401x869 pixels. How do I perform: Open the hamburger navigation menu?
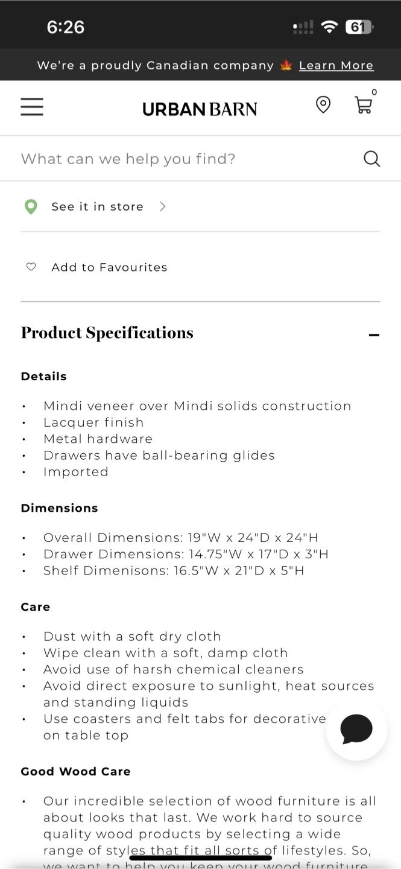click(x=32, y=107)
